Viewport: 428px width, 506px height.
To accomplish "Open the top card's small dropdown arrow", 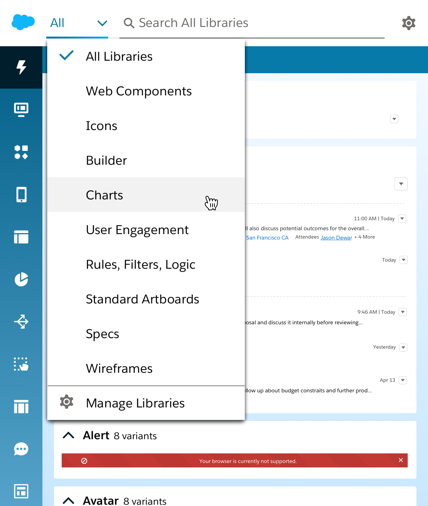I will click(x=394, y=119).
